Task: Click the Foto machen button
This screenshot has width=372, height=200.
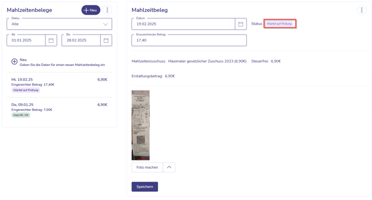Action: [147, 167]
